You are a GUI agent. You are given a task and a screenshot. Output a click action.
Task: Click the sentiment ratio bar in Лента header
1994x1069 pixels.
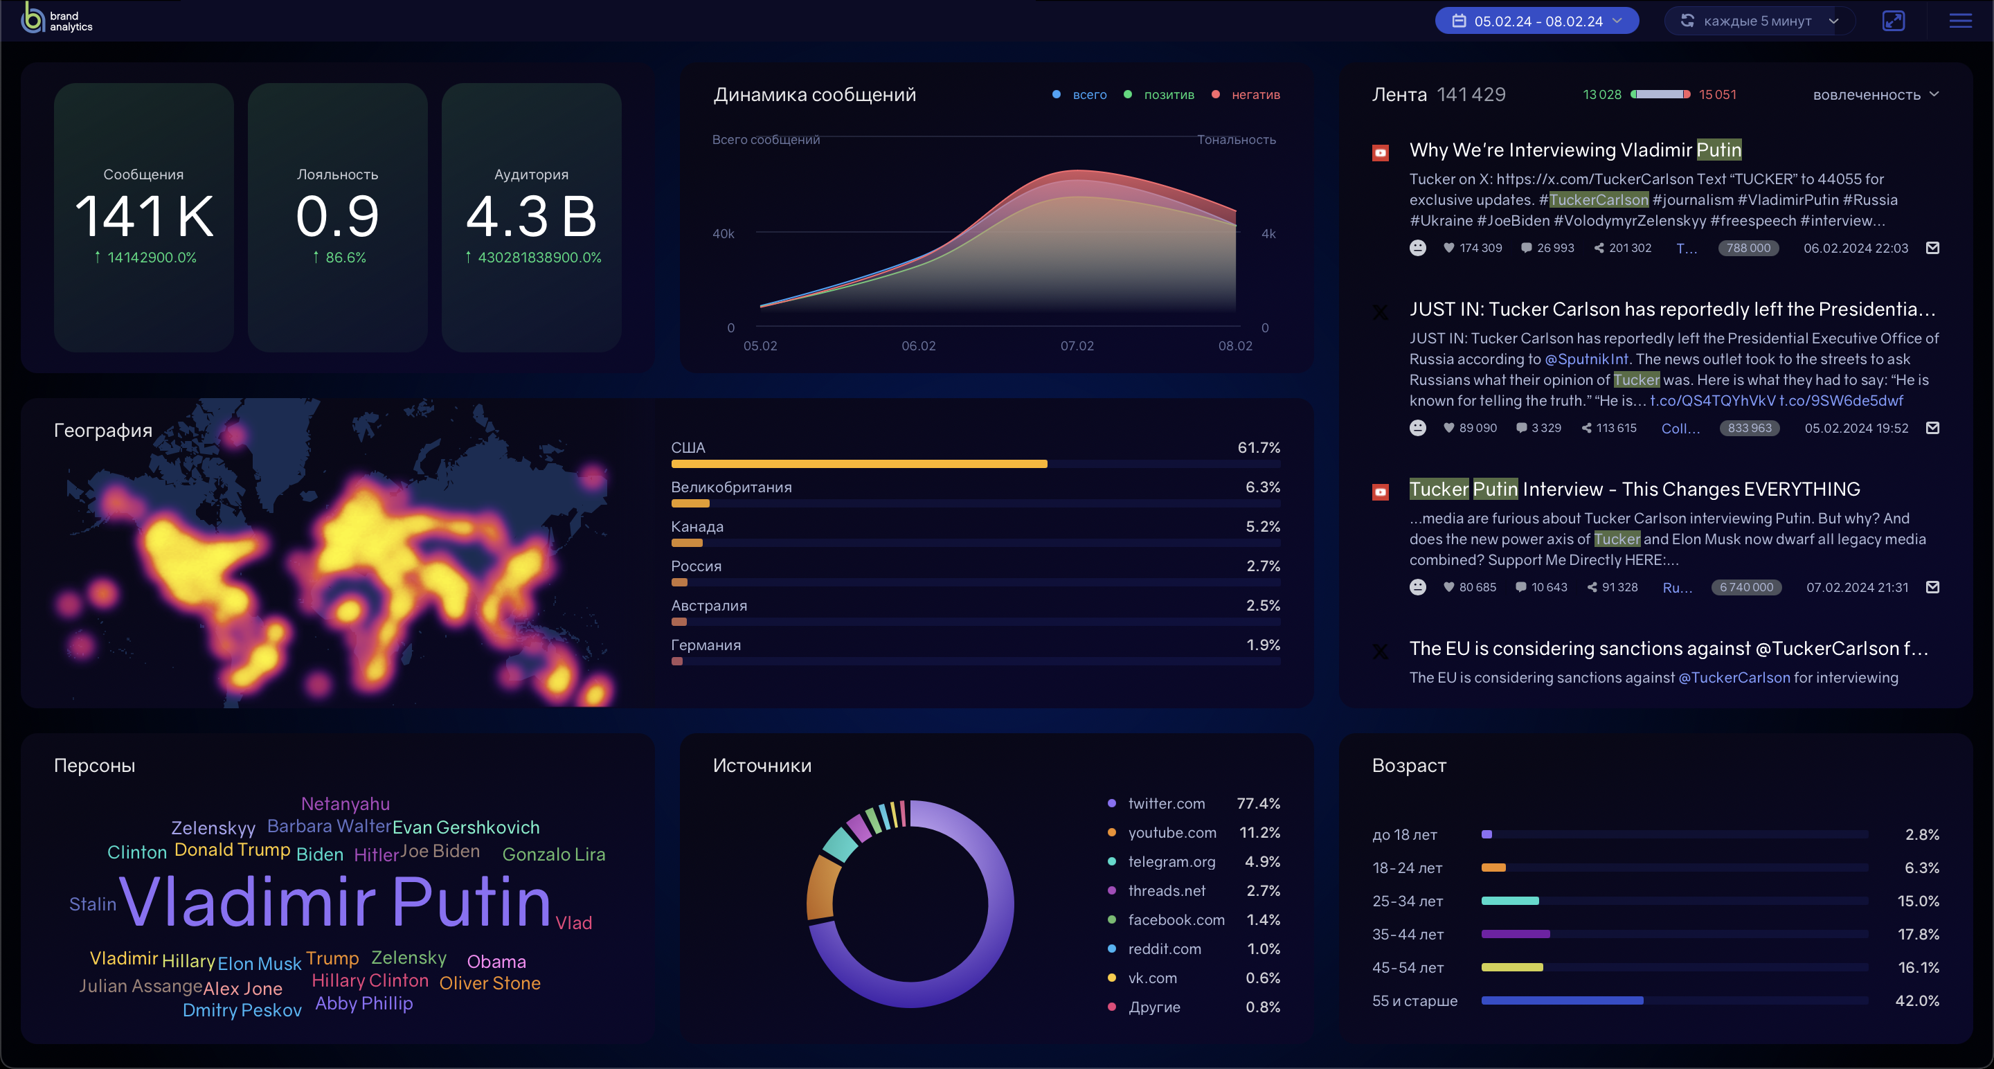[x=1660, y=94]
